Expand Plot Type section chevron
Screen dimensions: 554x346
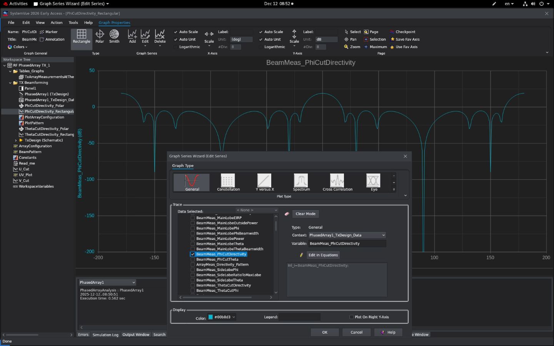[405, 196]
